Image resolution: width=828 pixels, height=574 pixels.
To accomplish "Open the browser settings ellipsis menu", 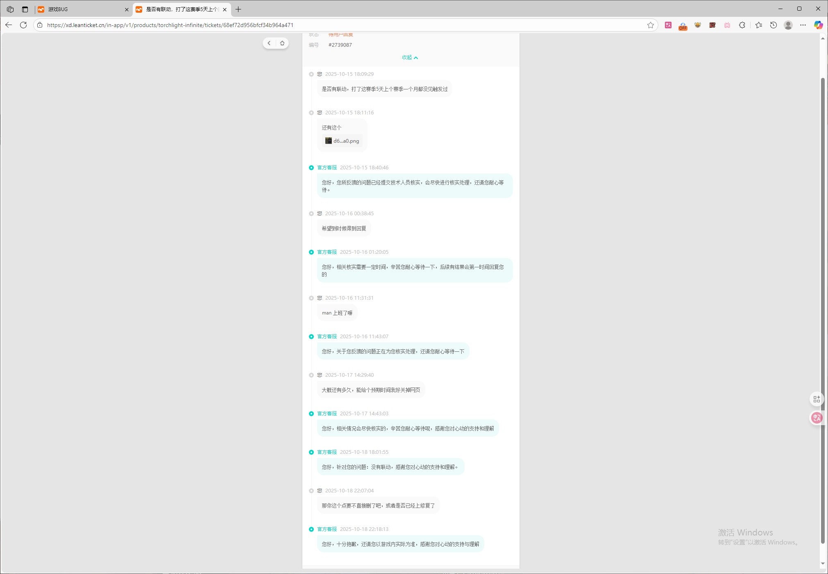I will 803,25.
